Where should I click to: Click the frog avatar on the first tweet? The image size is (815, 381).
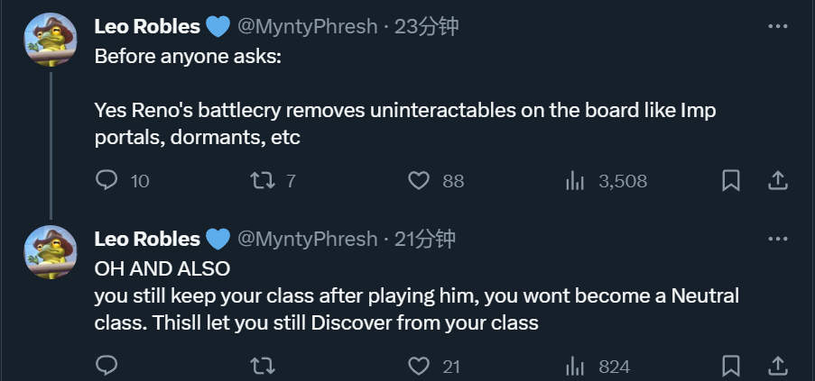(x=51, y=40)
